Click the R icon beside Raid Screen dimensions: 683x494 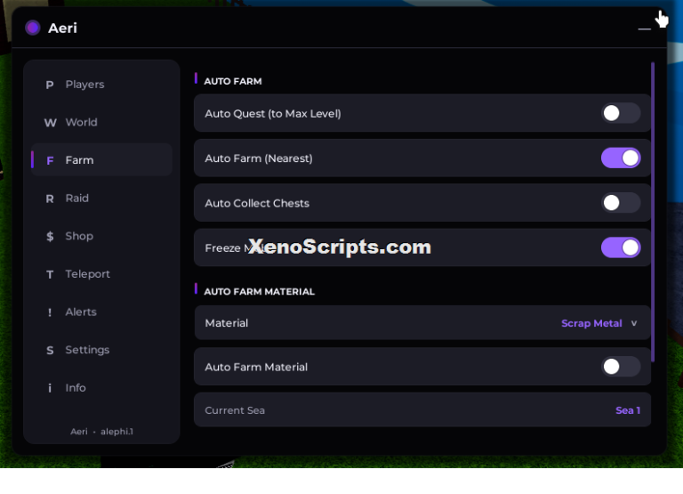coord(50,198)
